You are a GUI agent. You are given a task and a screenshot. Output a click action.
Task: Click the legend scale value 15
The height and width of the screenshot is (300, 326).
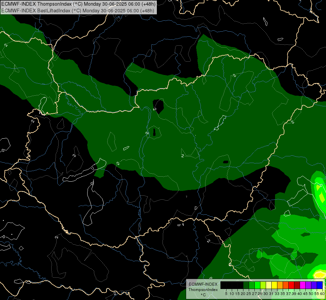click(x=237, y=294)
